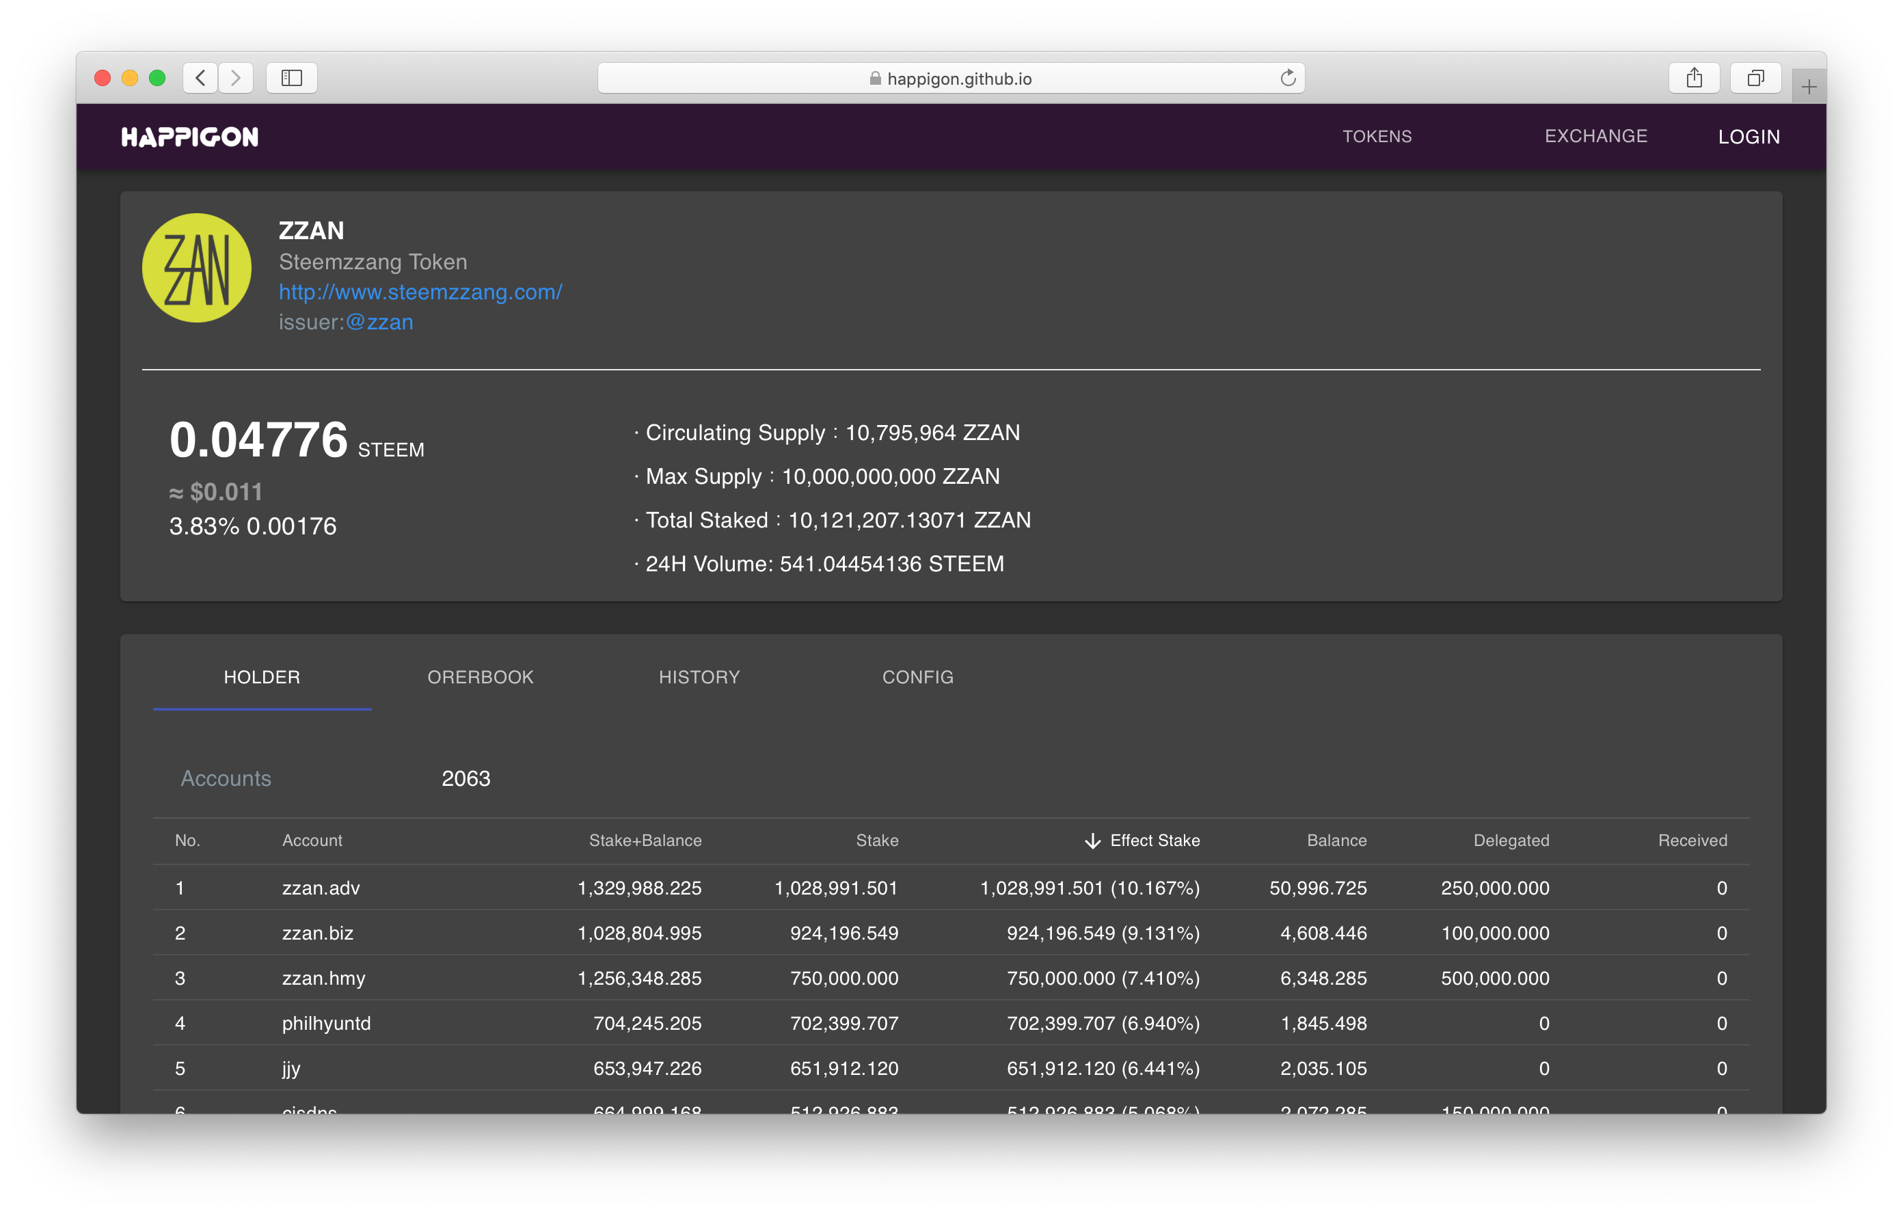The width and height of the screenshot is (1903, 1215).
Task: Open the Share icon in the toolbar
Action: [1694, 77]
